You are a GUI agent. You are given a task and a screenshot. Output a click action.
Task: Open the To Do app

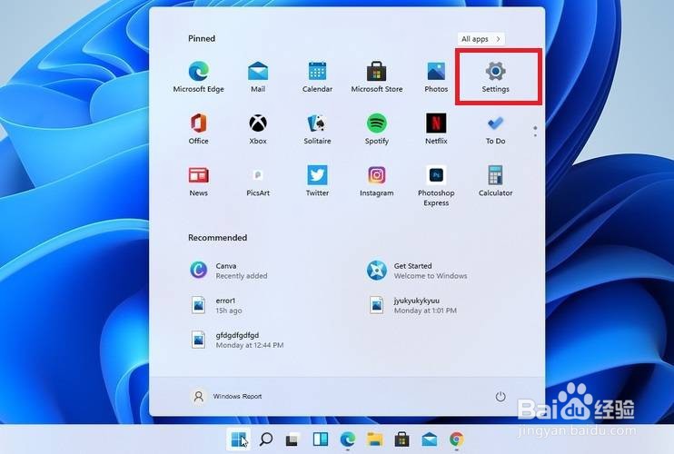(x=496, y=129)
